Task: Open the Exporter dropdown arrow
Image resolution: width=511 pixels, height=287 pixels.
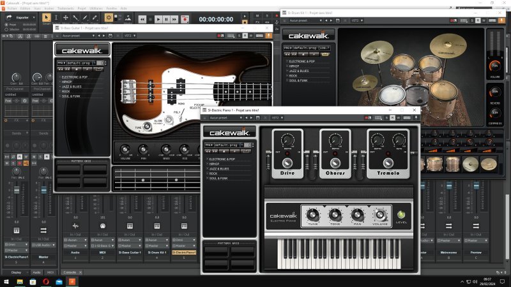Action: click(34, 18)
